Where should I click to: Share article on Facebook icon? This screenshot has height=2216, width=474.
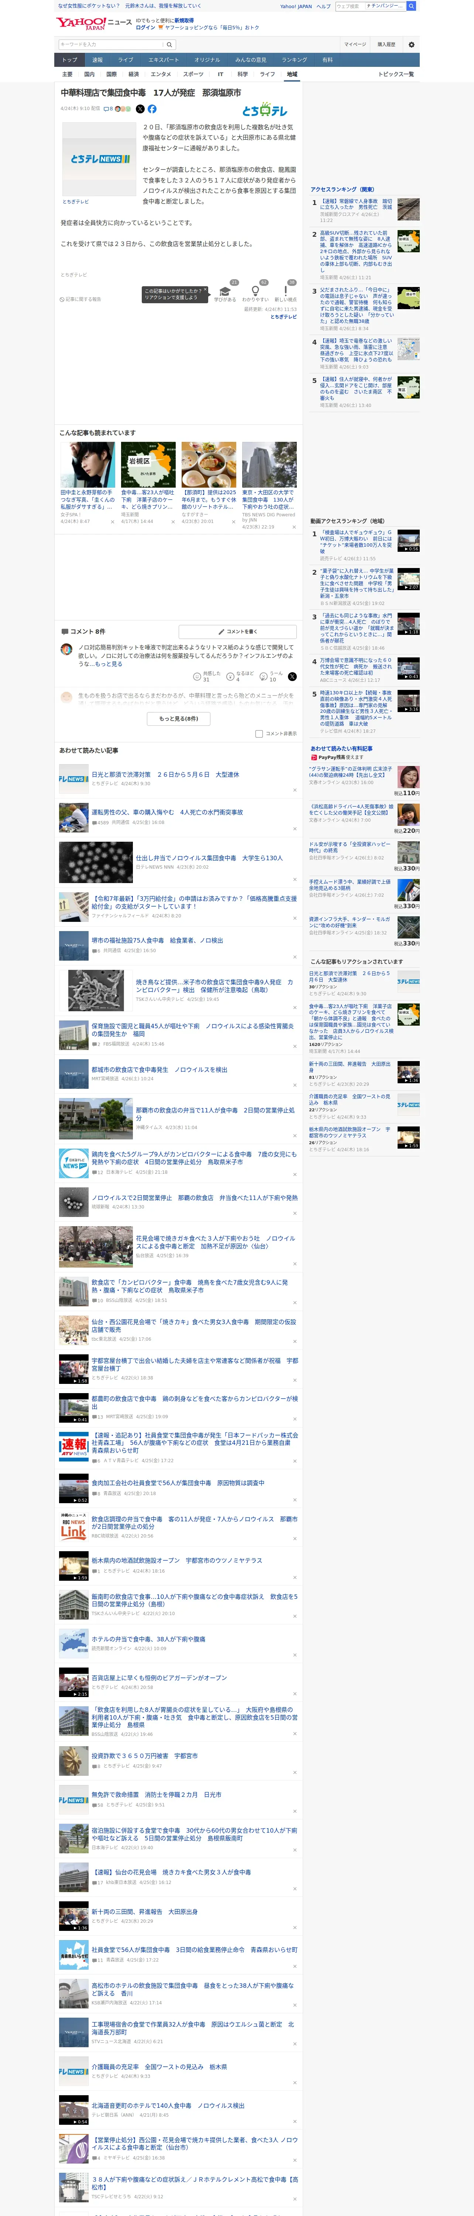pos(152,109)
